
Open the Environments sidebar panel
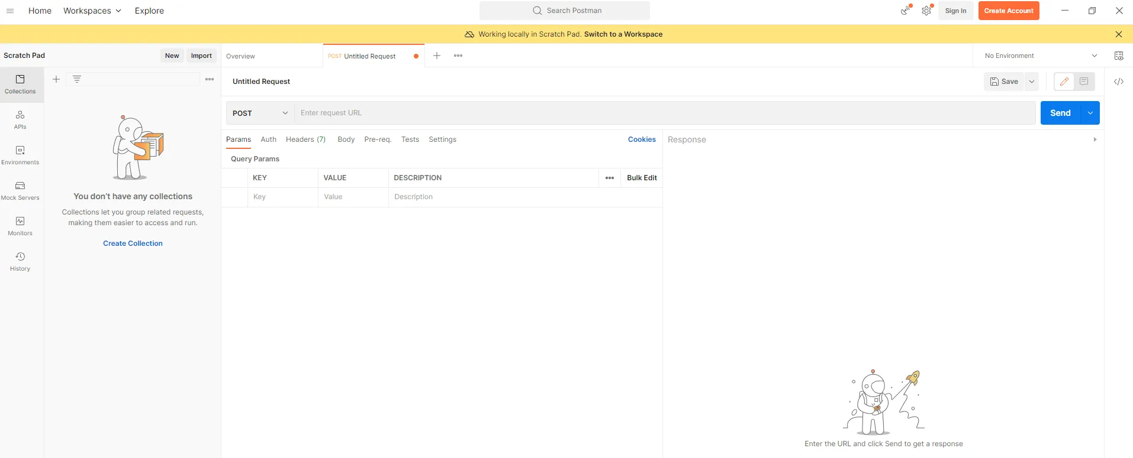(x=20, y=155)
